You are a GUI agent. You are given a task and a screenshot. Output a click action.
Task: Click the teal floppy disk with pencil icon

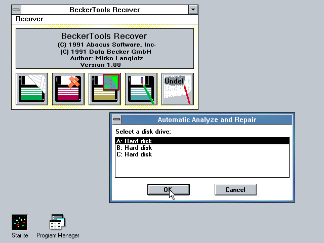[x=141, y=89]
